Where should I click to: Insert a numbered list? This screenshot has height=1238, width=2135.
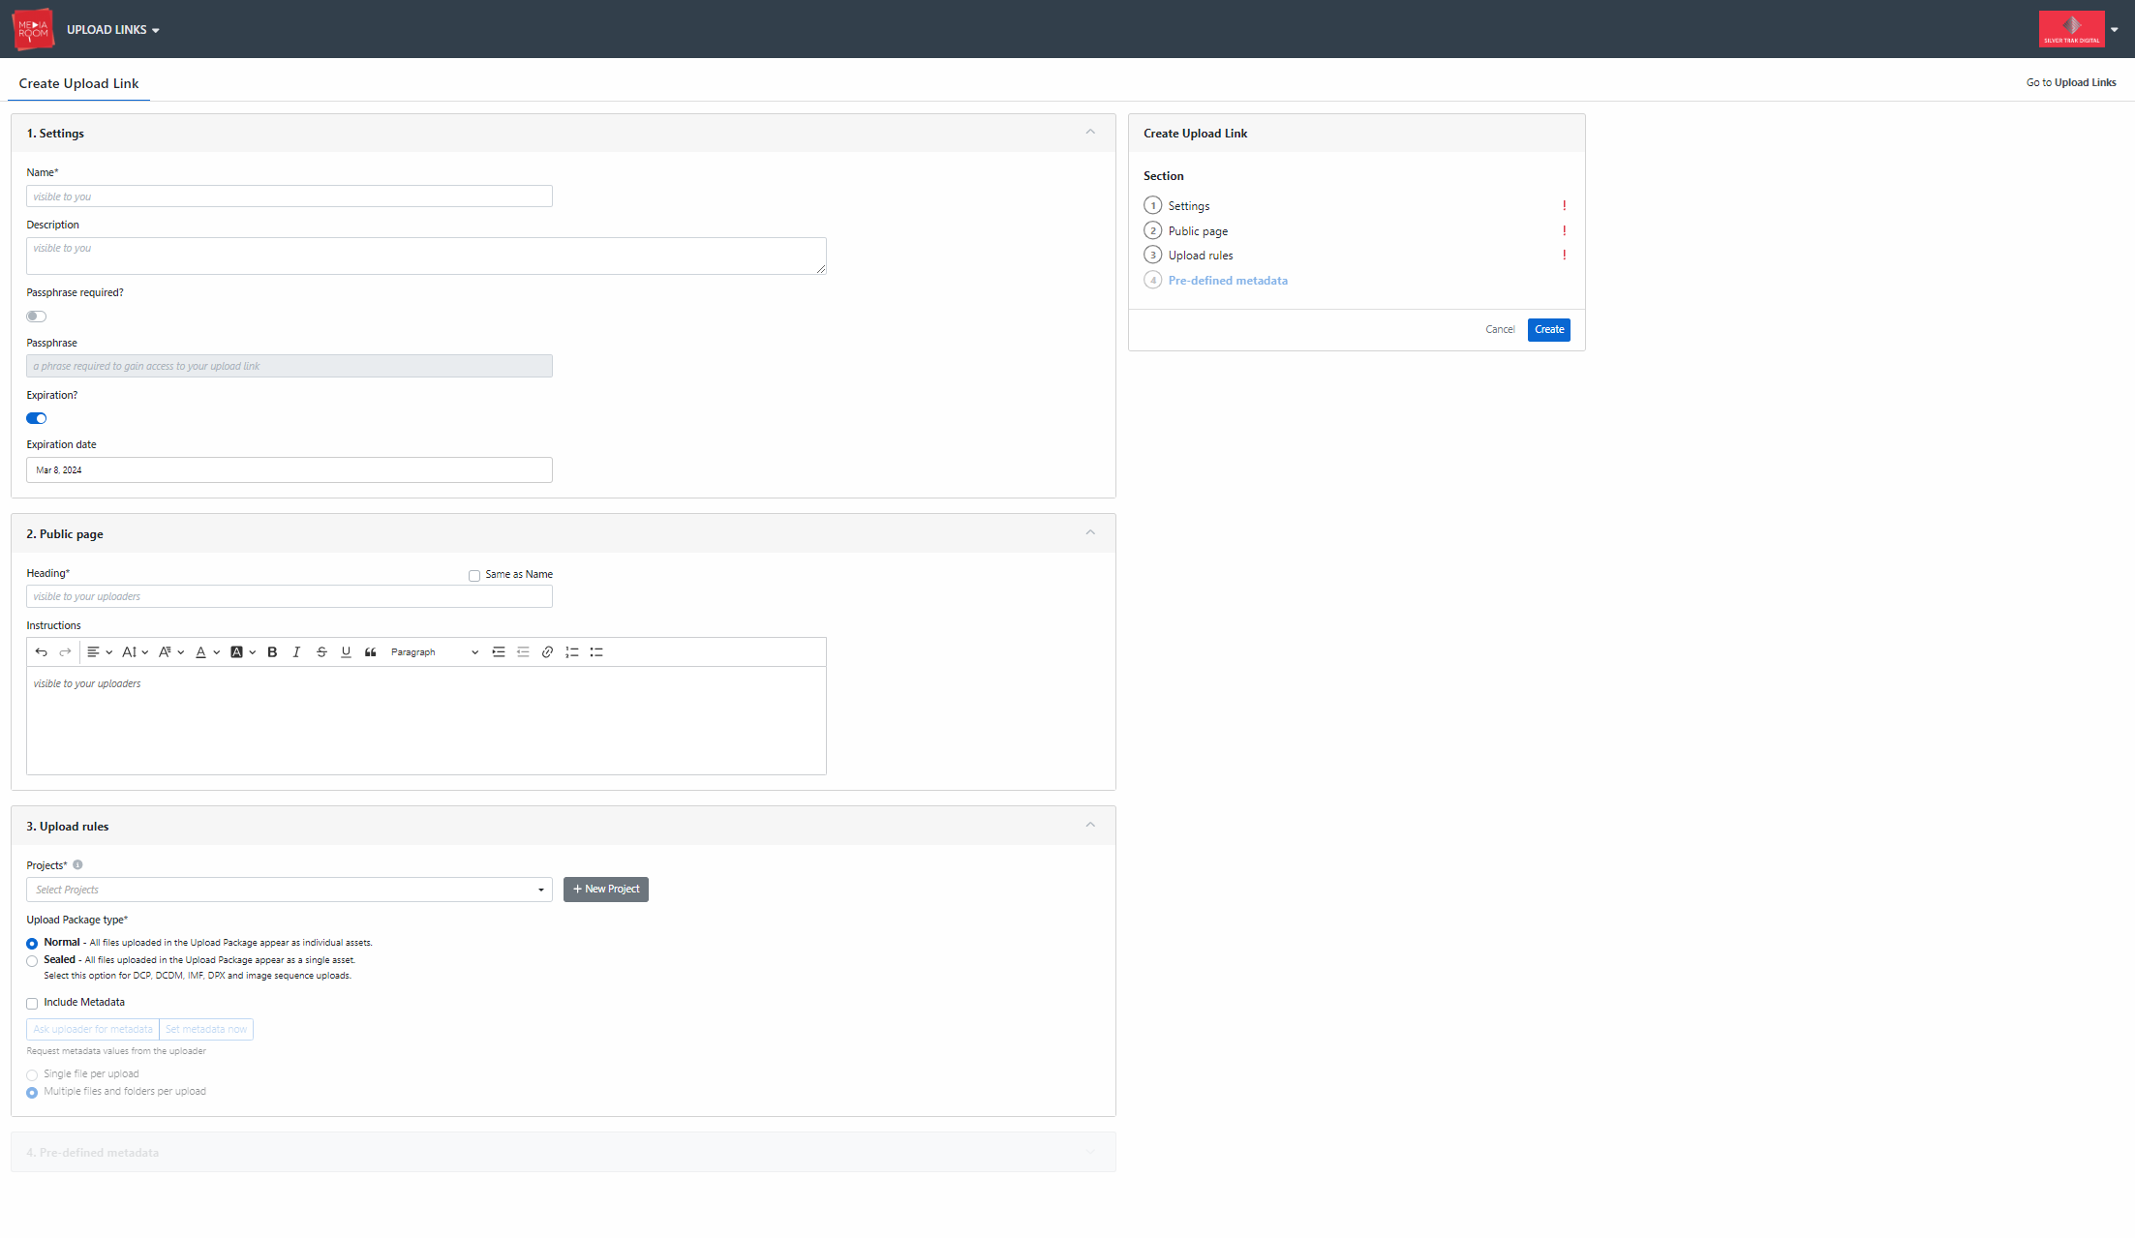572,652
